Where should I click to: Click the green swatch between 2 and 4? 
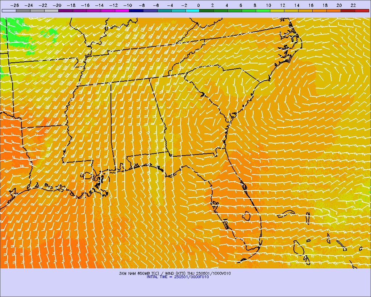[221, 11]
